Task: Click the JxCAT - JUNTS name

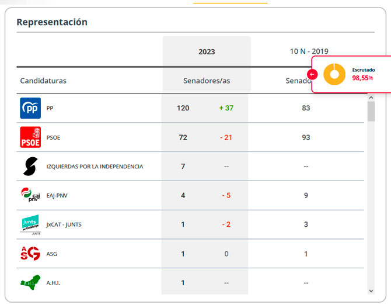Action: click(x=64, y=224)
